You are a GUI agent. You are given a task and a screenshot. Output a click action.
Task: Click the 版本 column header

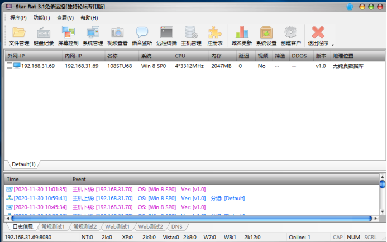322,56
